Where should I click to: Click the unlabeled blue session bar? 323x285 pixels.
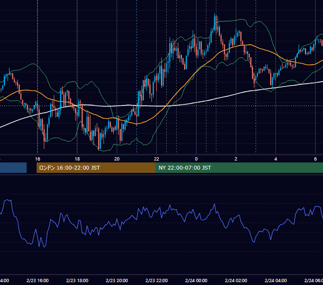(13, 168)
